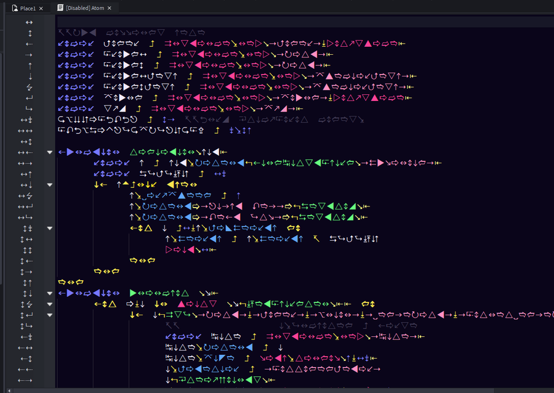Image resolution: width=554 pixels, height=393 pixels.
Task: Collapse the code block at gutter line ↕↵
Action: click(50, 315)
